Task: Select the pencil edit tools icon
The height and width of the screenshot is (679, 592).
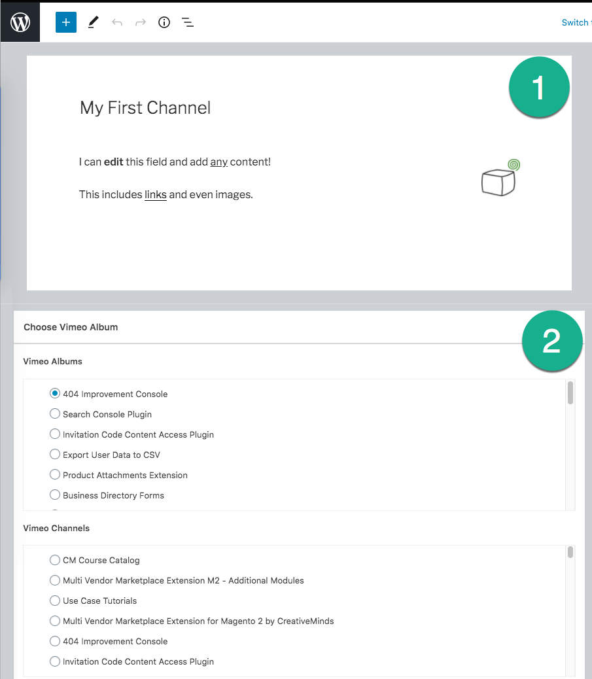Action: 93,22
